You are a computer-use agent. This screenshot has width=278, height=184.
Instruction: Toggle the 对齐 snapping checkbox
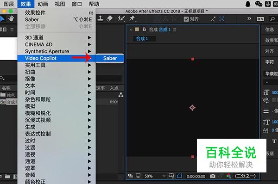[x=186, y=19]
